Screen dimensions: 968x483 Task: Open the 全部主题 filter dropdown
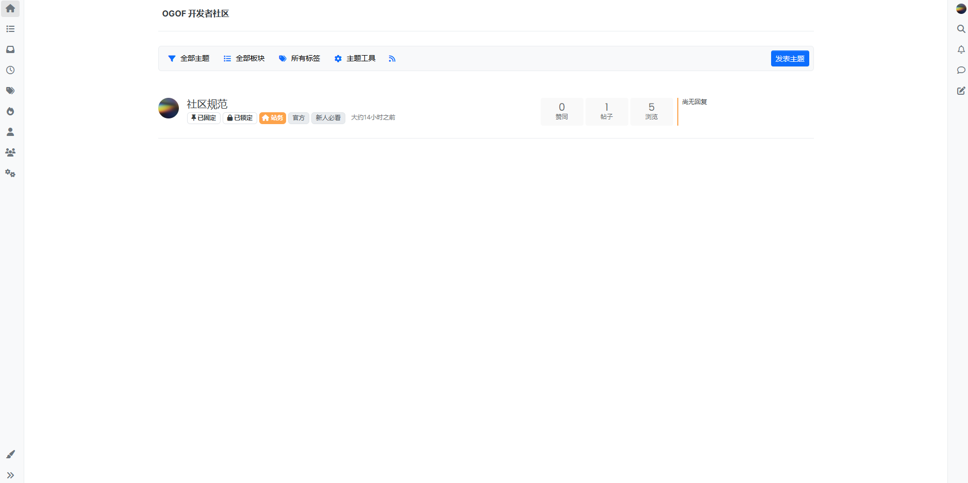coord(189,59)
